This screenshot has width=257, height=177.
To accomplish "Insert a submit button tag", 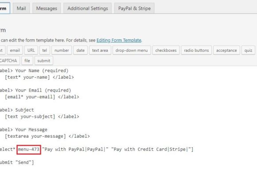I will pyautogui.click(x=44, y=61).
